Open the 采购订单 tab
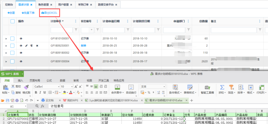The width and height of the screenshot is (268, 124). tap(85, 5)
